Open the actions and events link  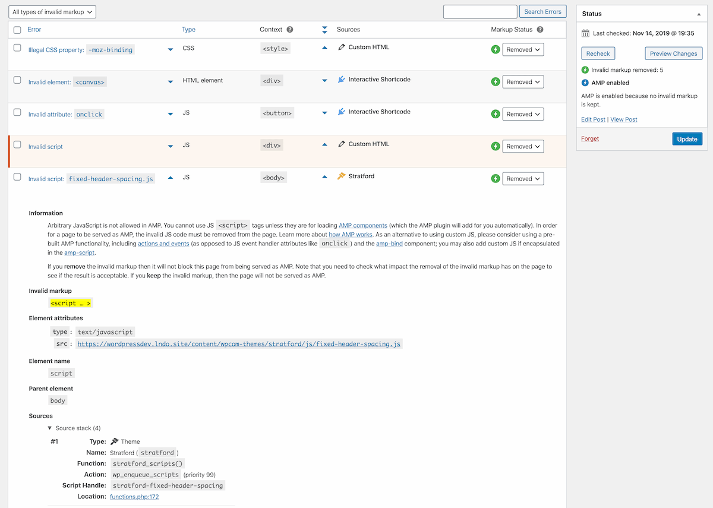pyautogui.click(x=163, y=244)
